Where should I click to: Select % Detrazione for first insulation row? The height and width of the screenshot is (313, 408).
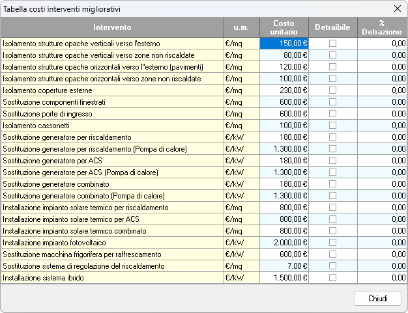382,44
